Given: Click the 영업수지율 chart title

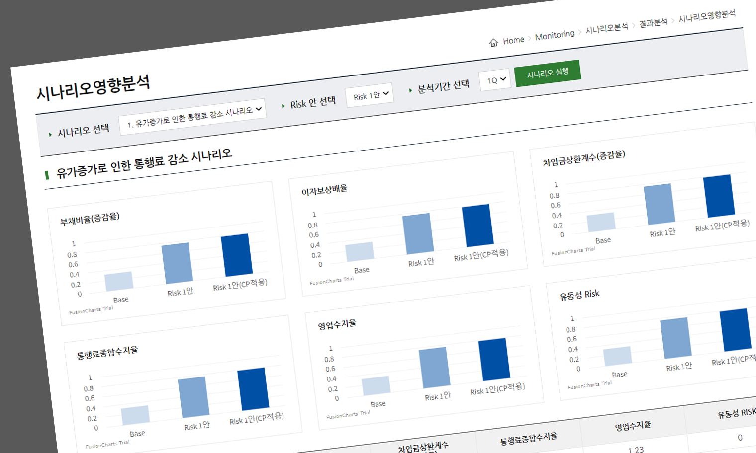Looking at the screenshot, I should click(337, 325).
